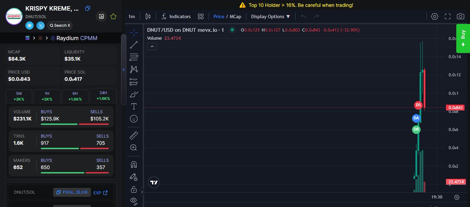The image size is (470, 207).
Task: Click the 0.0₄843 price axis label
Action: click(x=456, y=107)
